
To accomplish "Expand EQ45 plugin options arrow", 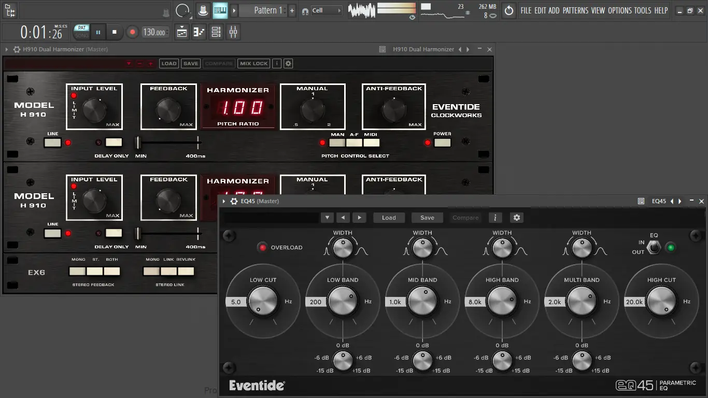I will pyautogui.click(x=224, y=201).
